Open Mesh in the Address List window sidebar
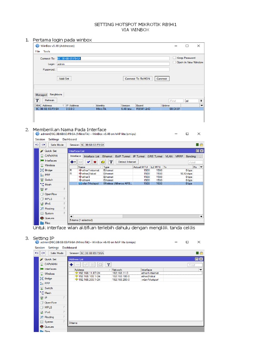Screen dimensions: 271x362 pos(48,293)
